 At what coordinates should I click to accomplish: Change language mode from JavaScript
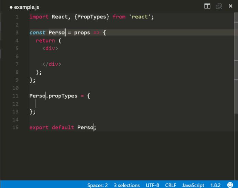pyautogui.click(x=193, y=185)
